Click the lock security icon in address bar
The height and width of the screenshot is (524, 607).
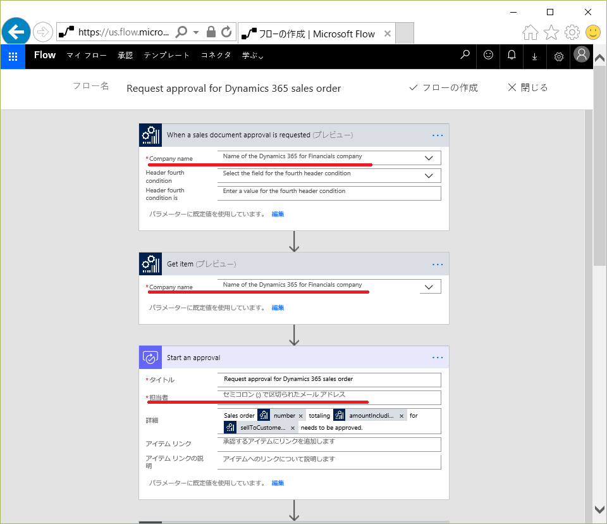pyautogui.click(x=211, y=32)
